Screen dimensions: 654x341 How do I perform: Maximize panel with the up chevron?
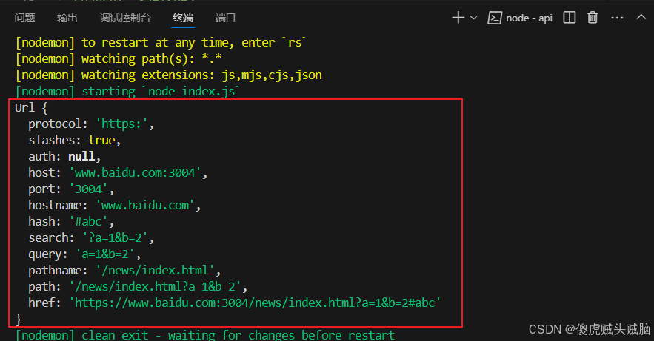point(641,17)
